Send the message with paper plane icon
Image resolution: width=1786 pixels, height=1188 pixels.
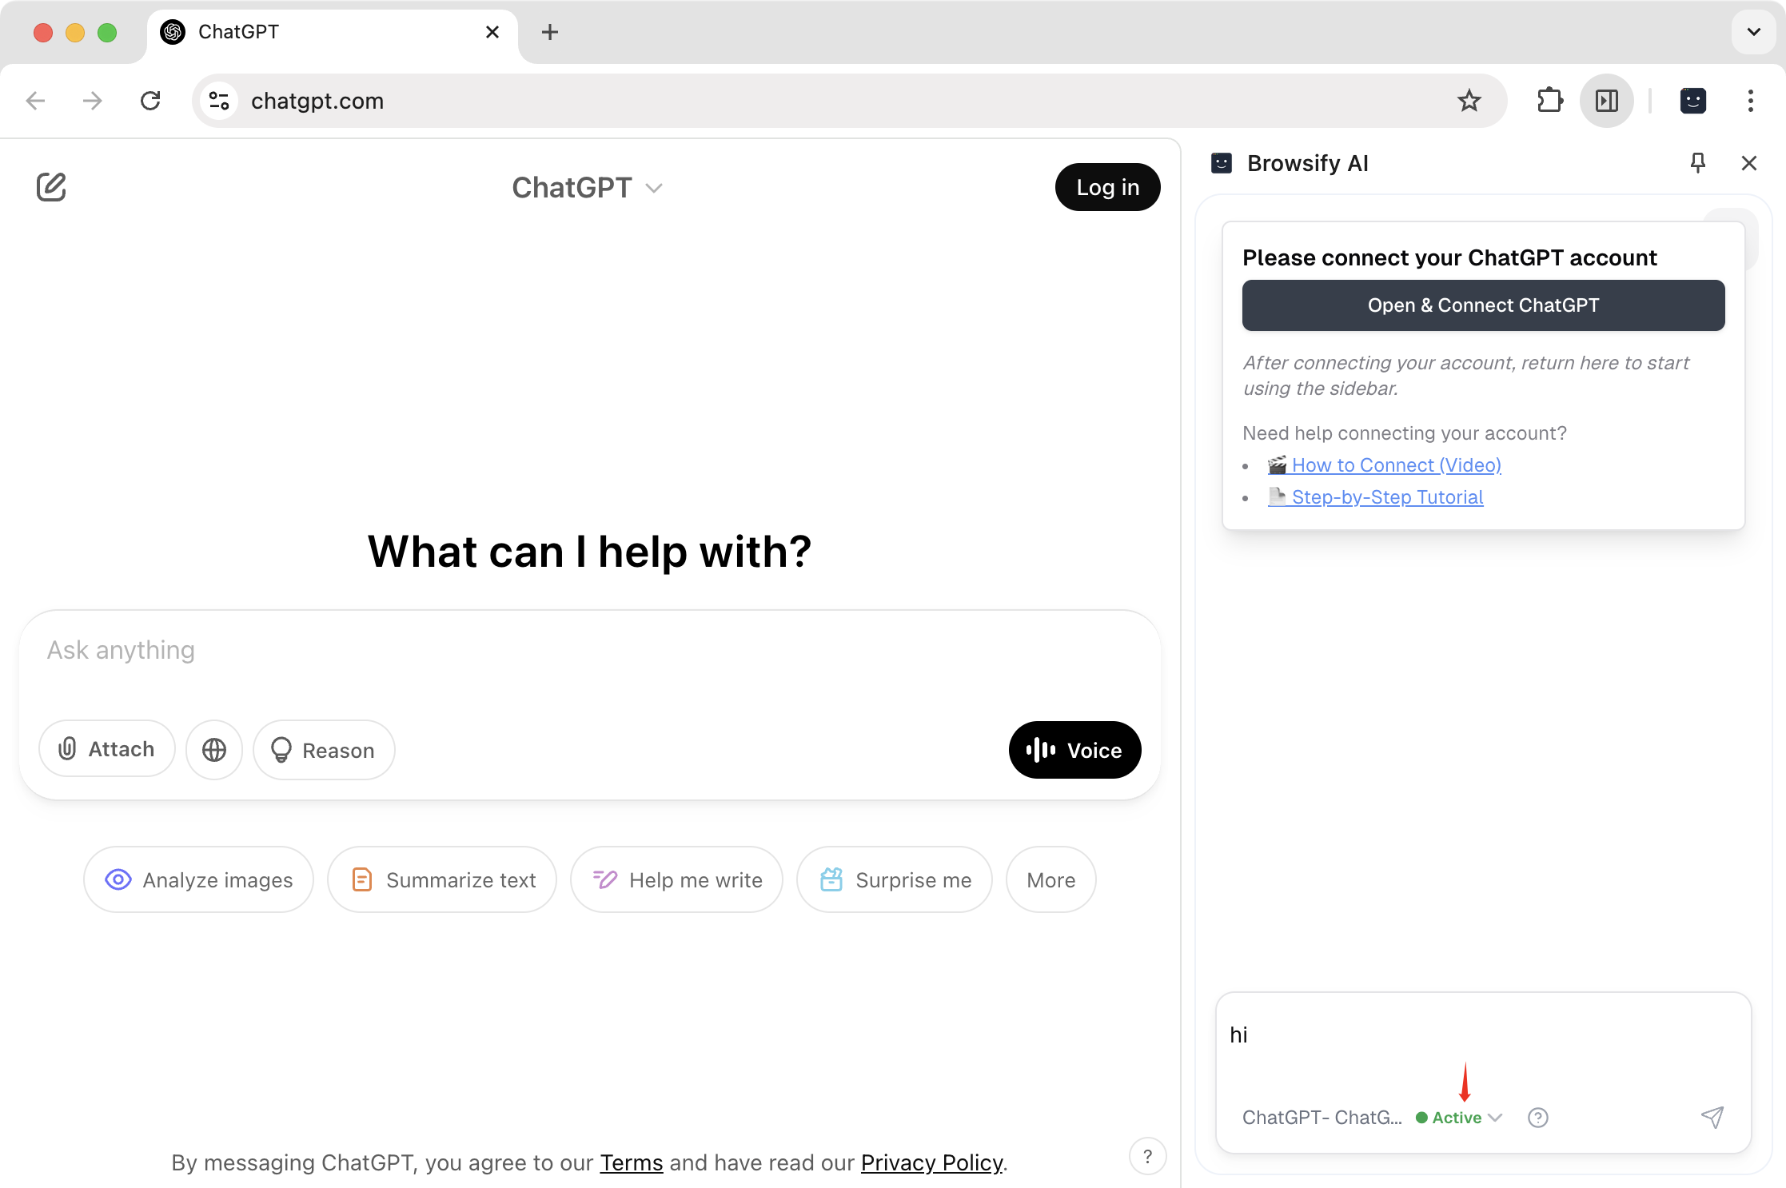(x=1712, y=1118)
